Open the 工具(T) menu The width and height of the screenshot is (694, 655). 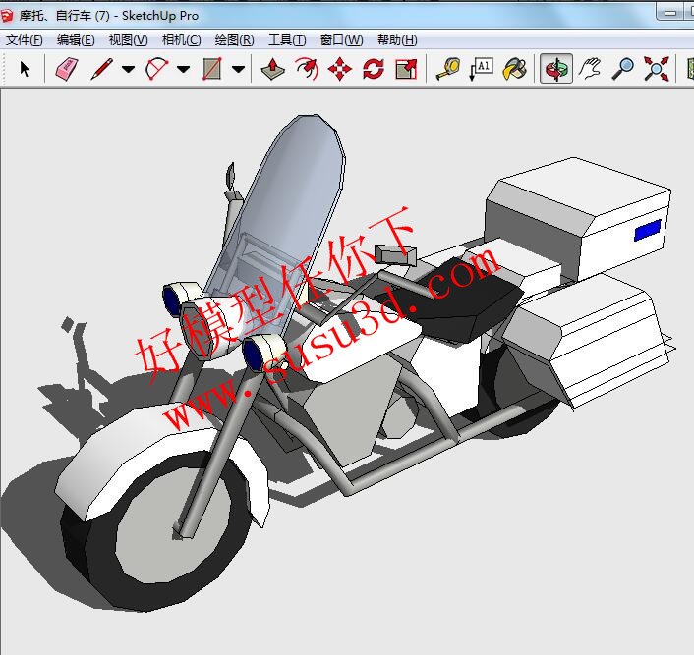pyautogui.click(x=287, y=40)
